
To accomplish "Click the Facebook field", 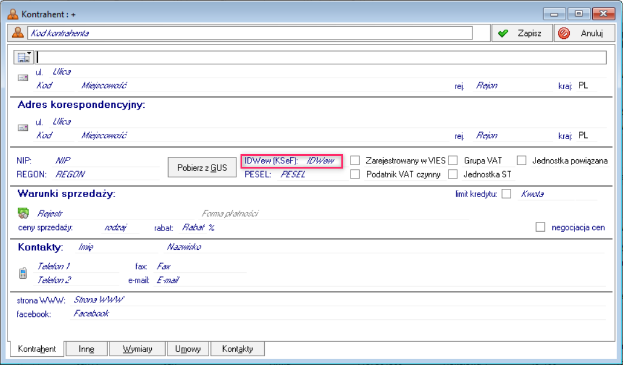I will click(x=338, y=314).
